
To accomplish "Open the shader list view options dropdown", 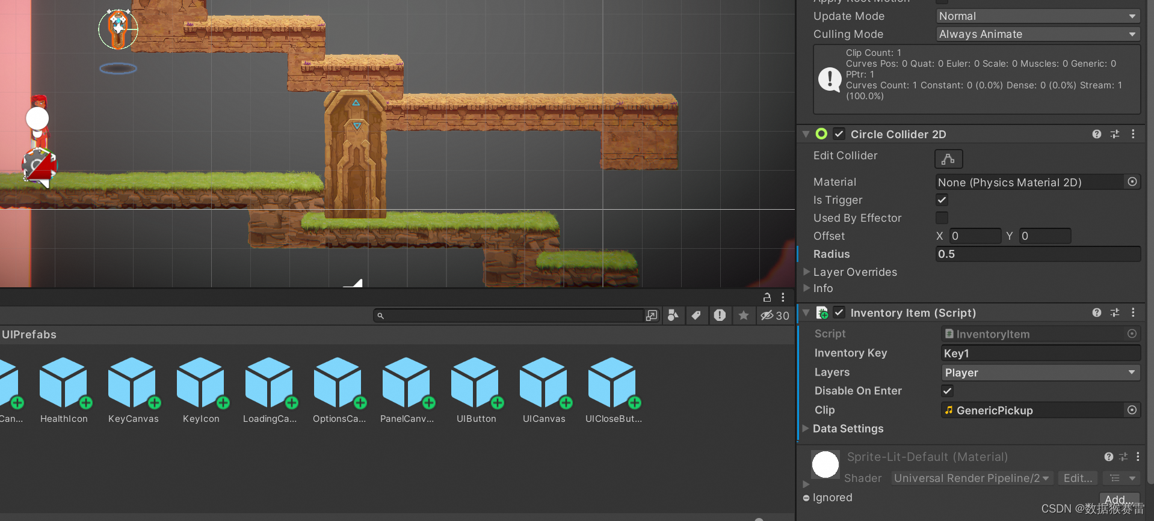I will 1123,478.
